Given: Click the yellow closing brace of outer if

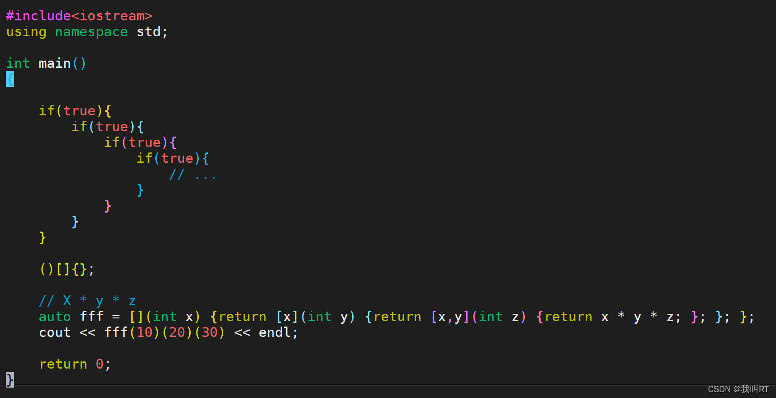Looking at the screenshot, I should click(x=43, y=237).
